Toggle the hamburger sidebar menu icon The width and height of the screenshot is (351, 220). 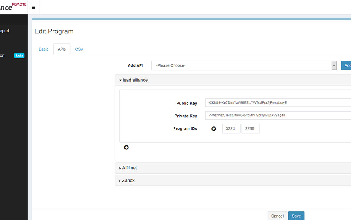coord(33,7)
